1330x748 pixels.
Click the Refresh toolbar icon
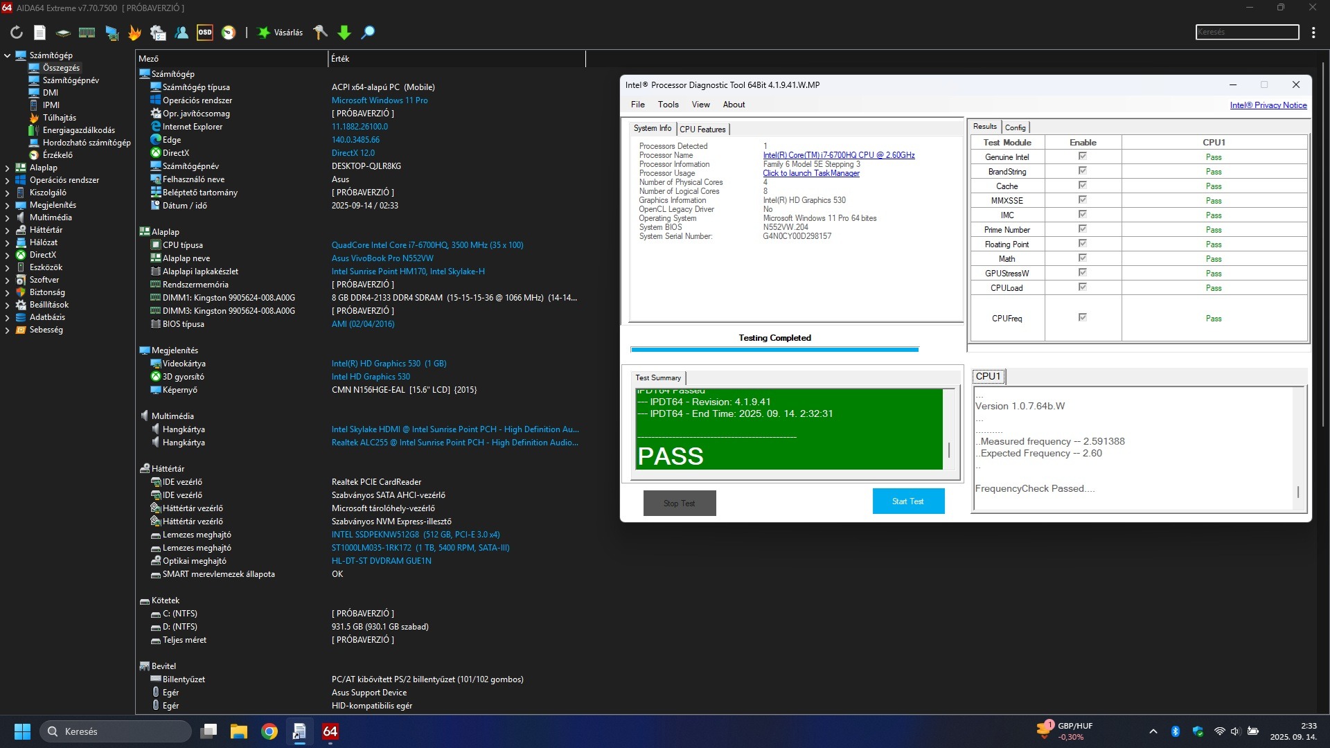(17, 33)
